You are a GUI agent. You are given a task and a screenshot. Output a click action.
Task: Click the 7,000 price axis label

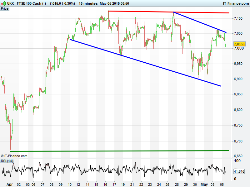click(x=239, y=48)
